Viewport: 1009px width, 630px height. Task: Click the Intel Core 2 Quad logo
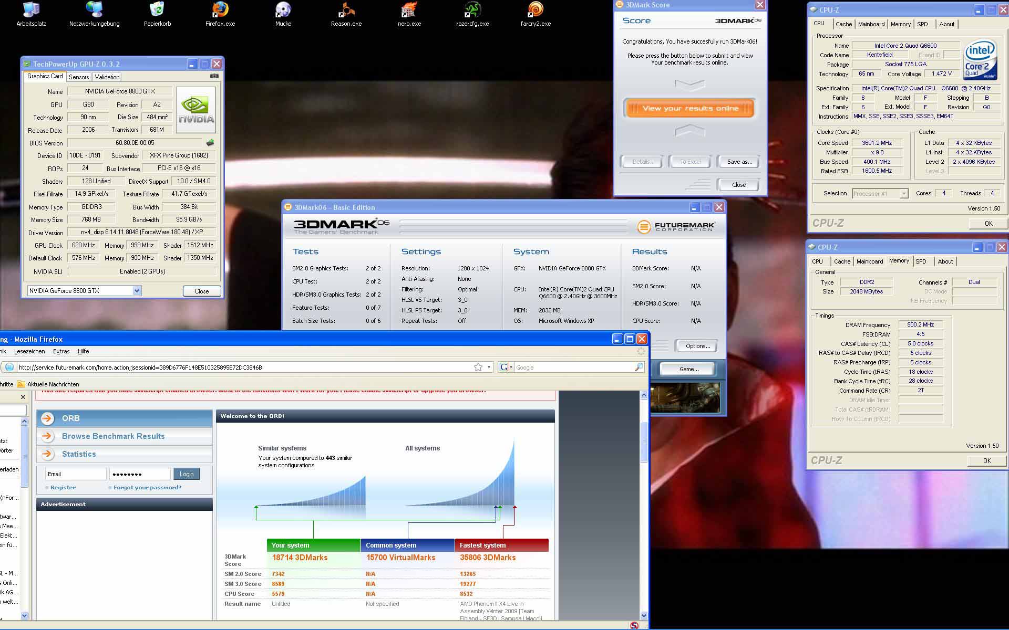click(981, 60)
